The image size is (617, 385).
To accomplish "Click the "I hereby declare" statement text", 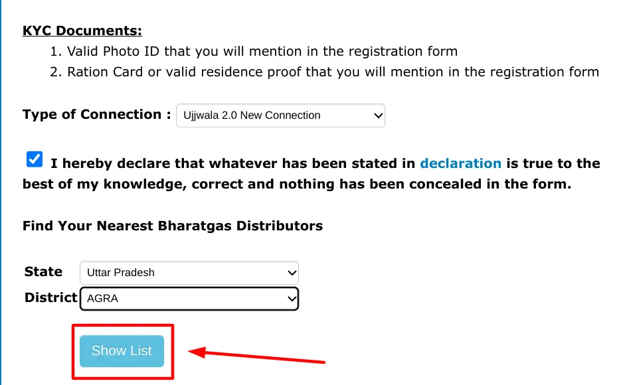I will tap(232, 163).
